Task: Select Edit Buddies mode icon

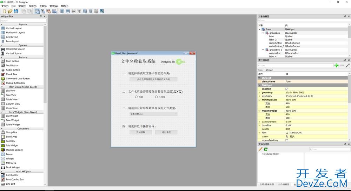Action: coord(48,11)
